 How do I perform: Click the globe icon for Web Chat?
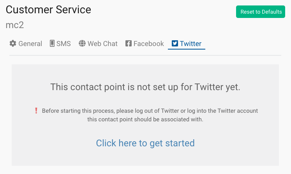pos(82,43)
